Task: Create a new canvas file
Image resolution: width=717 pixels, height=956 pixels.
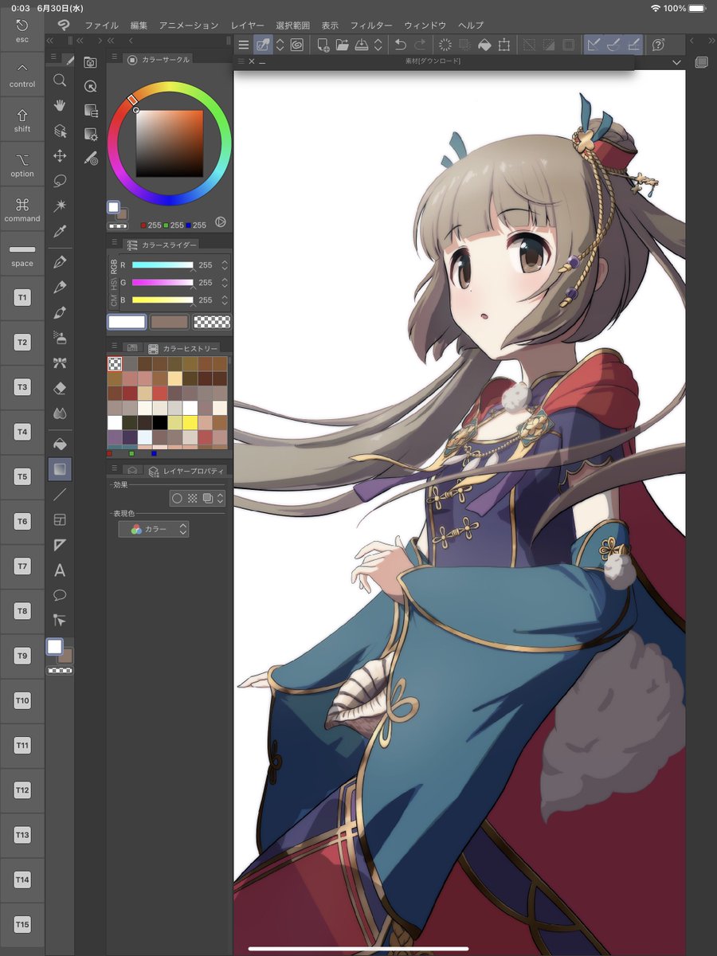Action: (x=323, y=45)
